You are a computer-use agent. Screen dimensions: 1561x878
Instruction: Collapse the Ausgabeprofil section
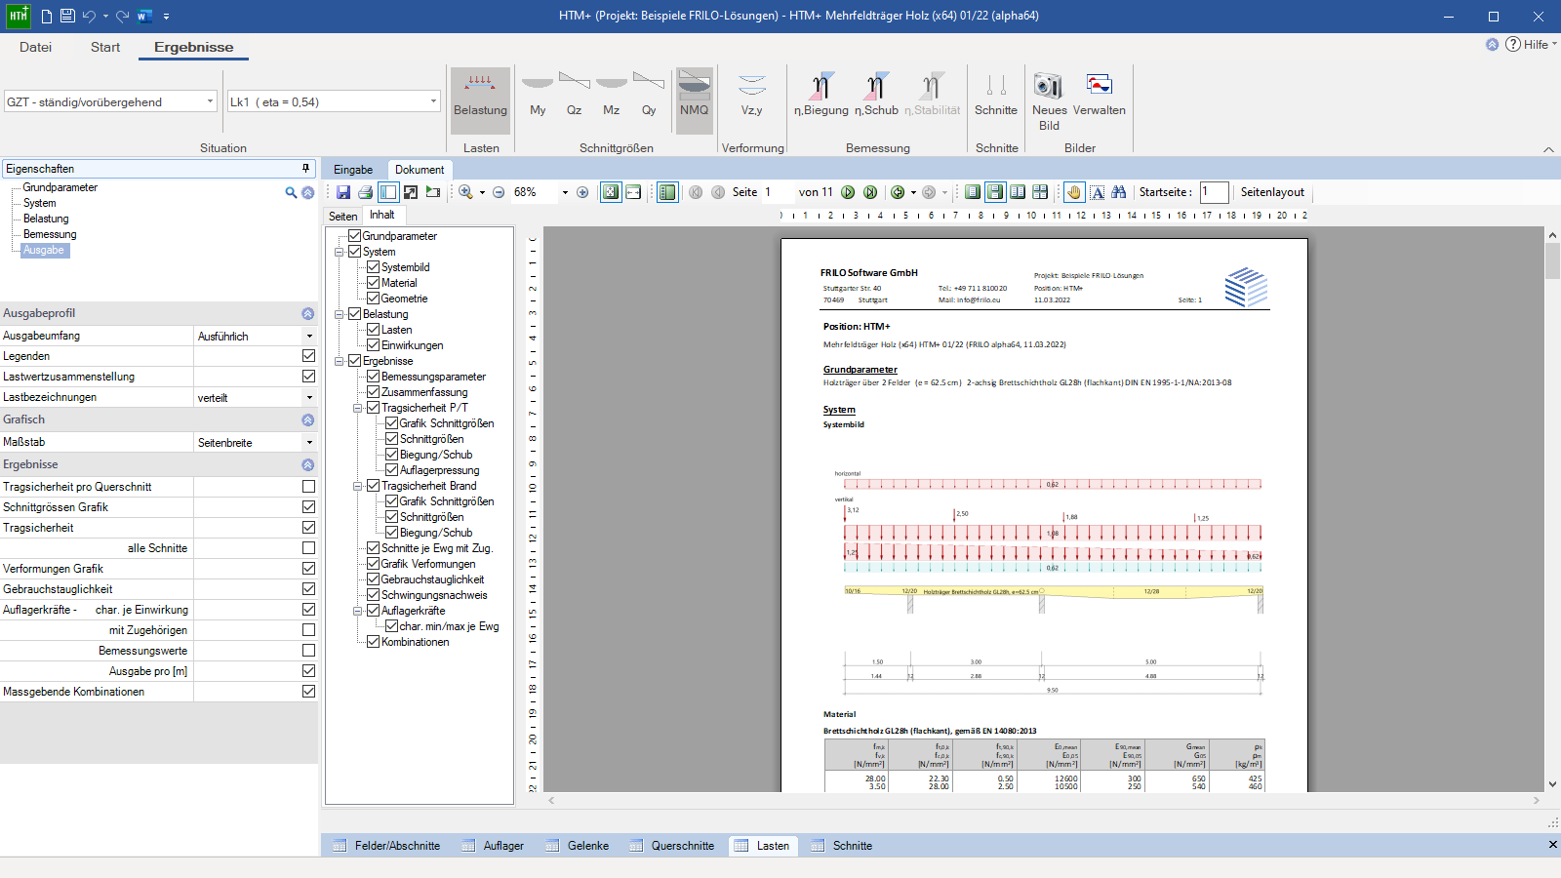307,314
